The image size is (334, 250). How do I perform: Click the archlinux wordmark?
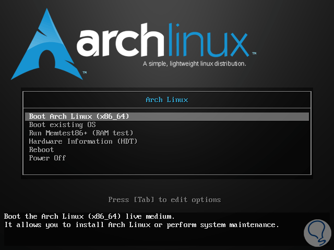click(163, 41)
